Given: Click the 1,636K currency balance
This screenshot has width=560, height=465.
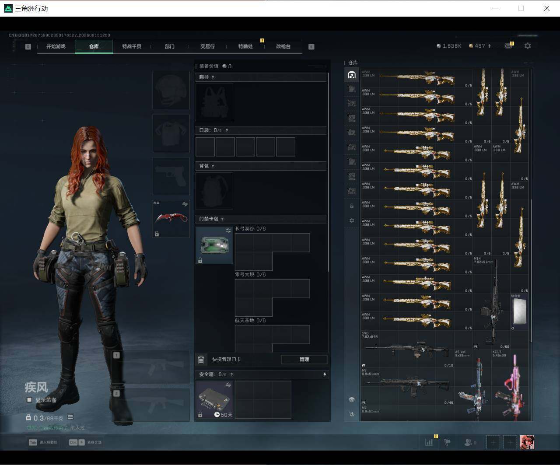Looking at the screenshot, I should point(449,46).
